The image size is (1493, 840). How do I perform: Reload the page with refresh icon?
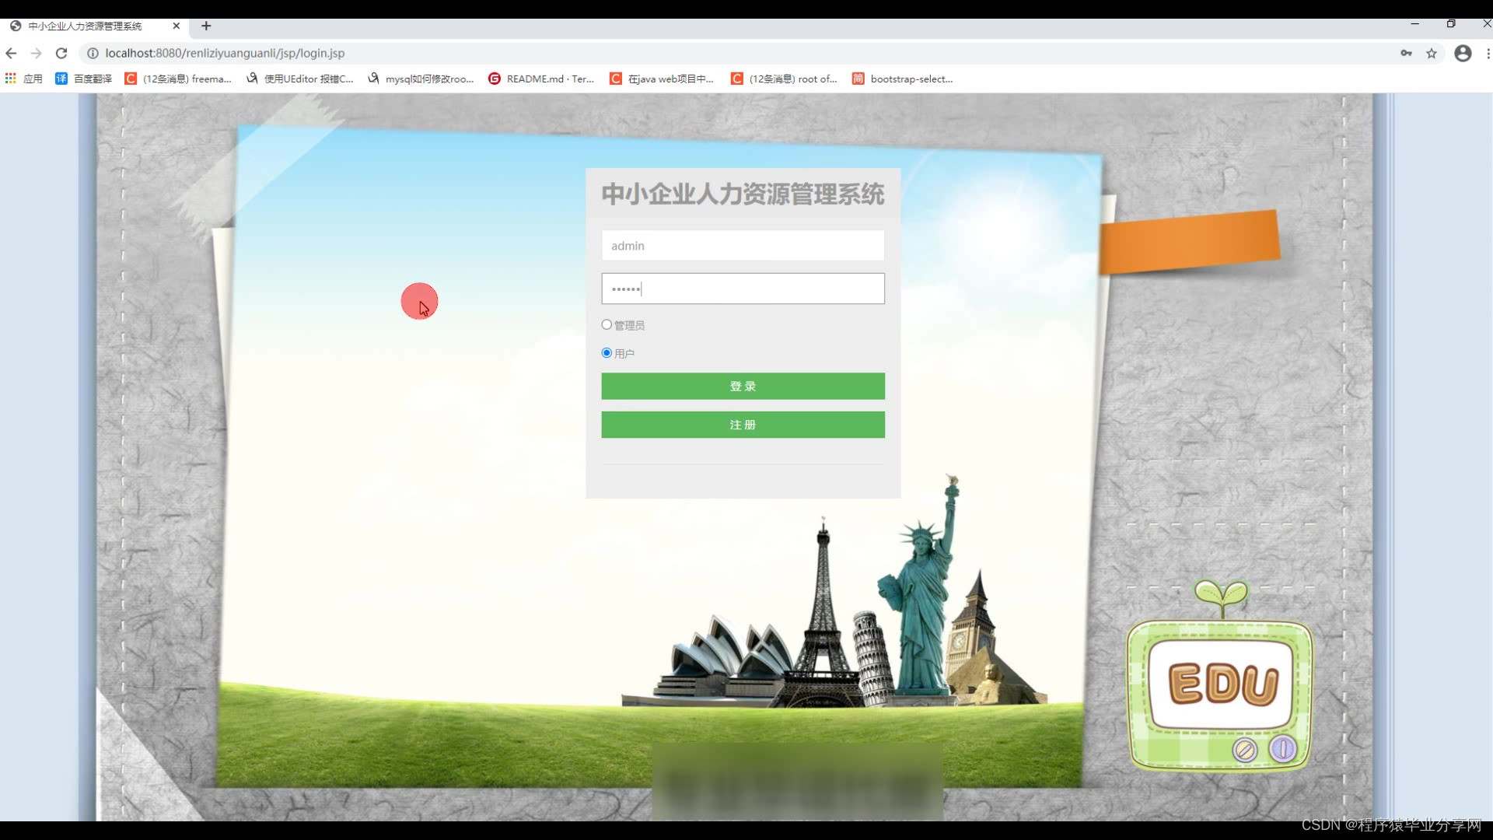coord(61,53)
